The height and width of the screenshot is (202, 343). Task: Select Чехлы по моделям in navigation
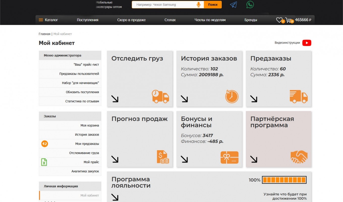[210, 20]
